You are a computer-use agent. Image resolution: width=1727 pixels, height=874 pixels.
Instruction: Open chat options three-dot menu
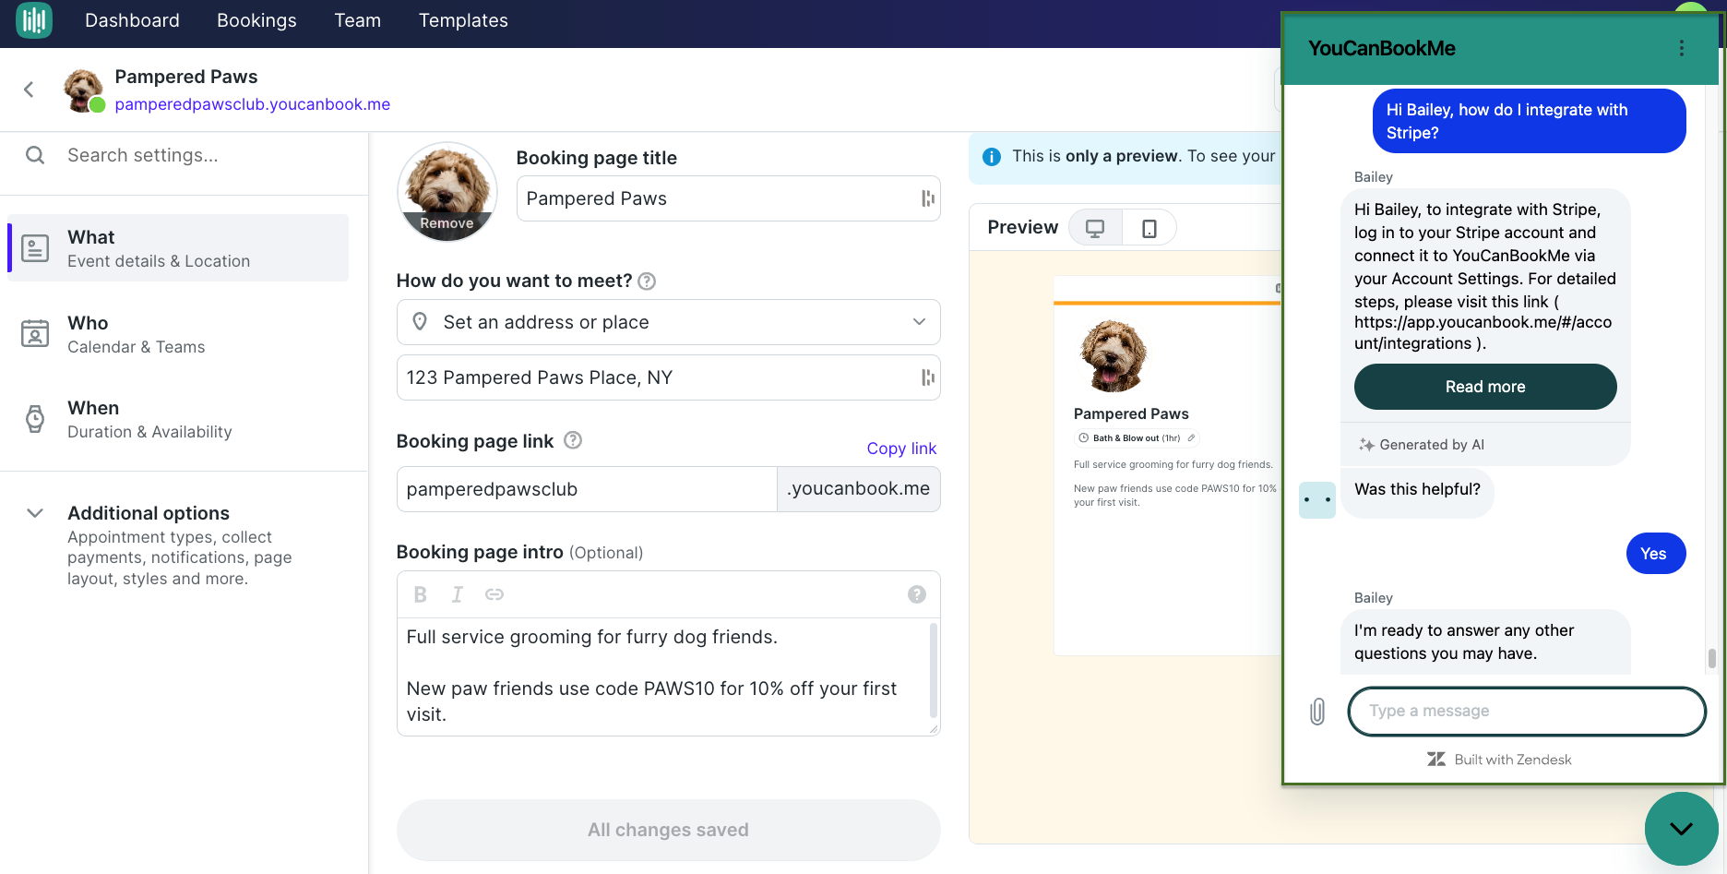coord(1682,48)
